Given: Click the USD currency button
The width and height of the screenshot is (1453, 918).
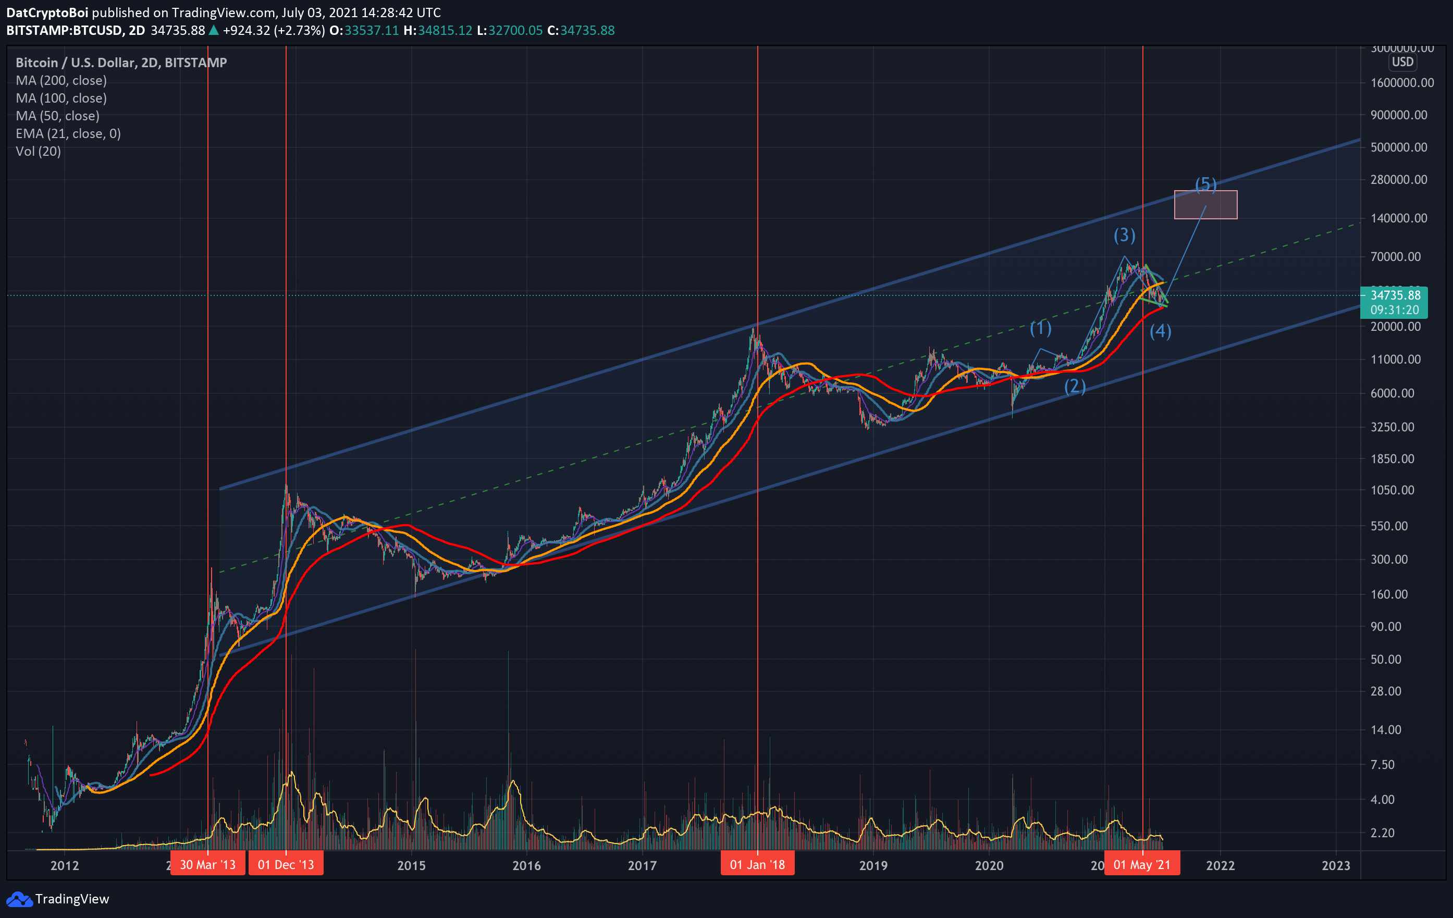Looking at the screenshot, I should [x=1402, y=62].
